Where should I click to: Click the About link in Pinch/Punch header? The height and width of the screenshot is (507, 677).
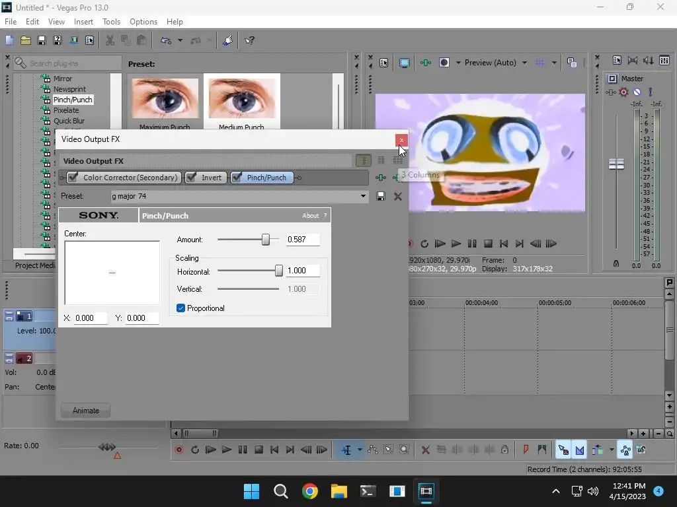311,216
